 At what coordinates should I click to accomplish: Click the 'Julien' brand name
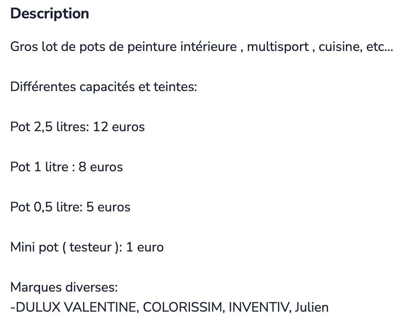(312, 307)
